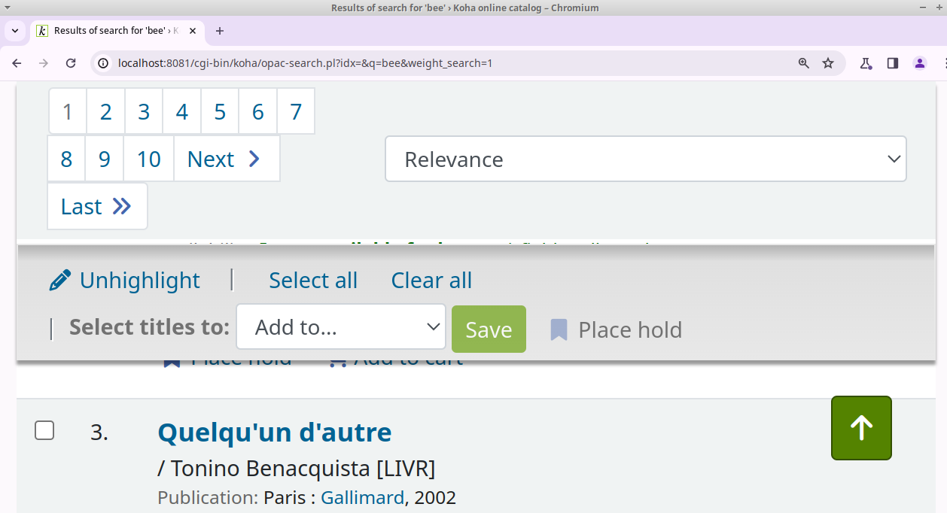Screen dimensions: 947x513
Task: Click the scroll-to-top arrow button
Action: tap(861, 428)
